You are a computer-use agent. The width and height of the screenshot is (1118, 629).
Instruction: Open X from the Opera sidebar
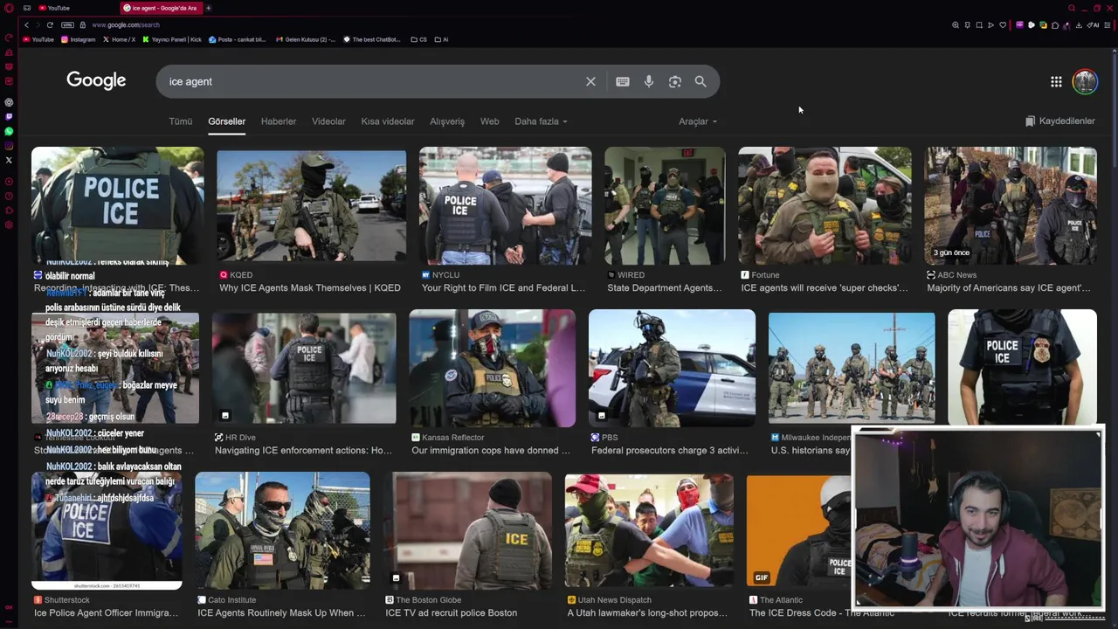point(9,160)
